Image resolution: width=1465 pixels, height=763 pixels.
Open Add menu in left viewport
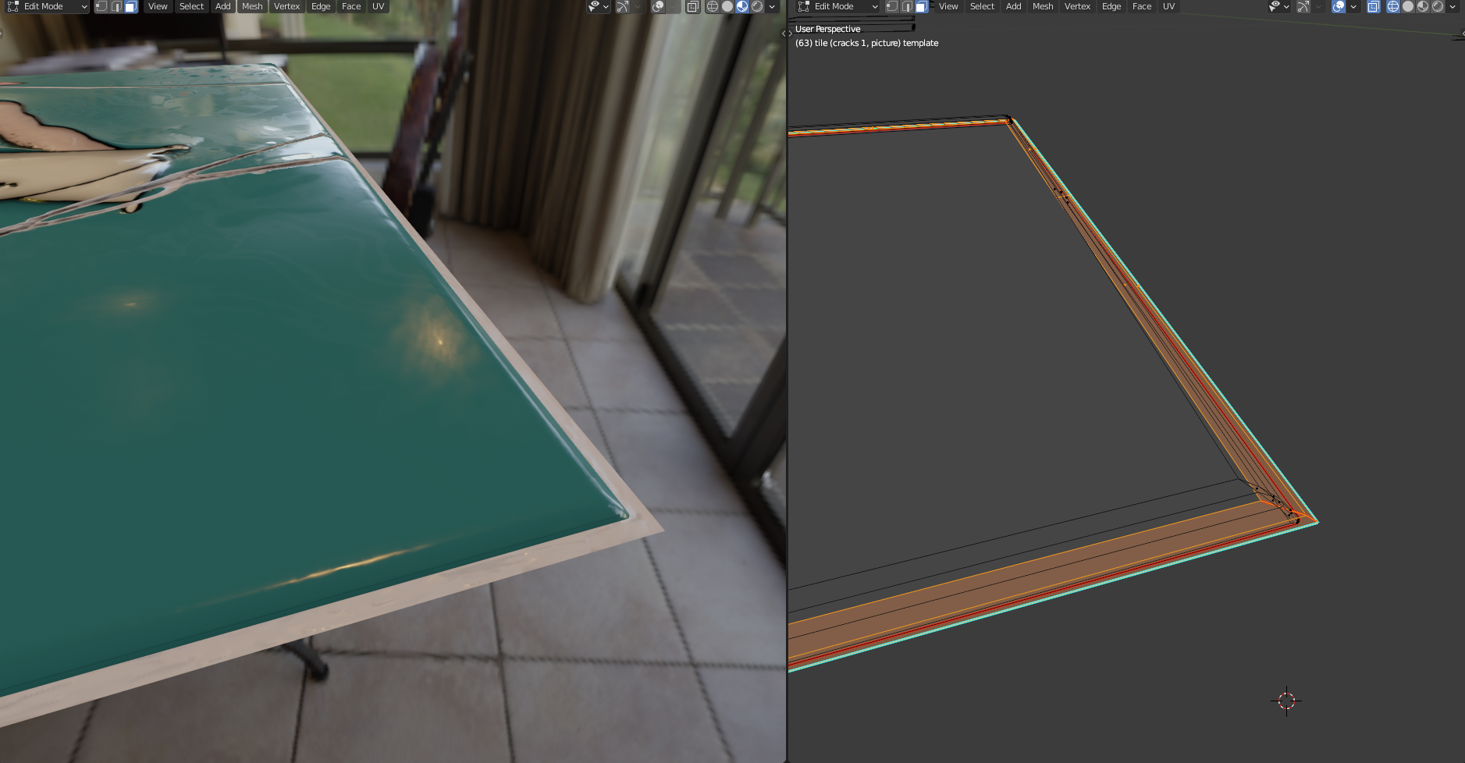click(223, 6)
